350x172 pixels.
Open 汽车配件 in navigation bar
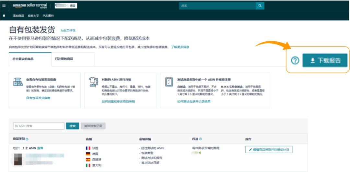point(48,16)
